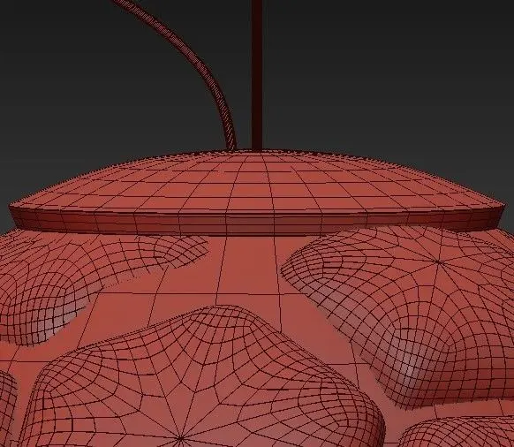Screen dimensions: 514x447
Task: Click the star-shaped pole vertex on the right bump
Action: point(438,261)
